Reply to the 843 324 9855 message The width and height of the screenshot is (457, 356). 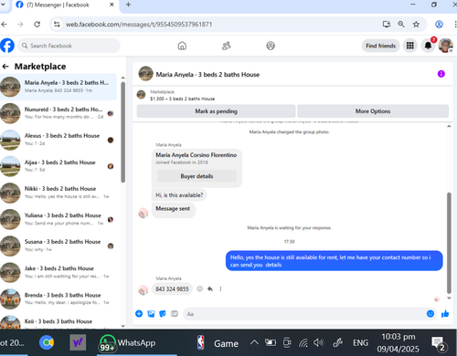[x=210, y=288]
